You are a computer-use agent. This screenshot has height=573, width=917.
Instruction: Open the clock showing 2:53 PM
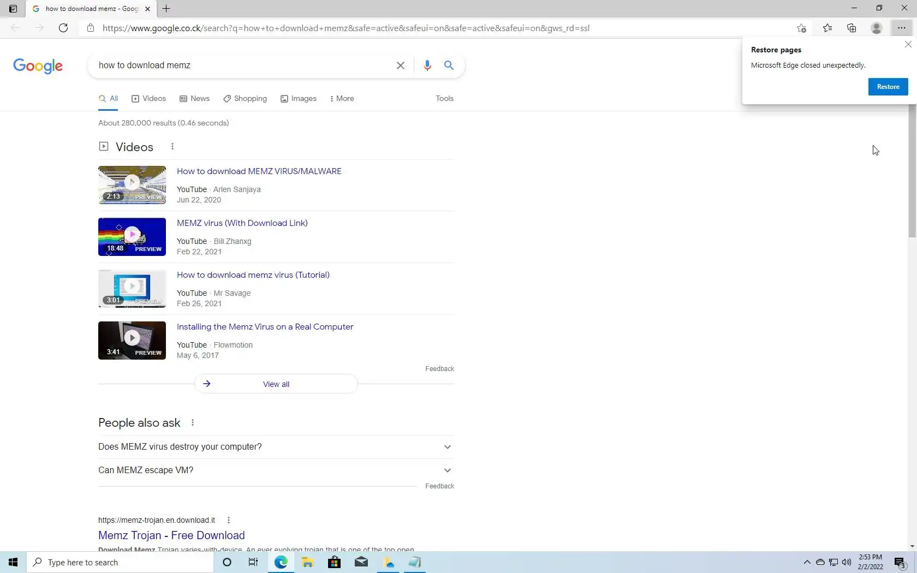pos(871,563)
